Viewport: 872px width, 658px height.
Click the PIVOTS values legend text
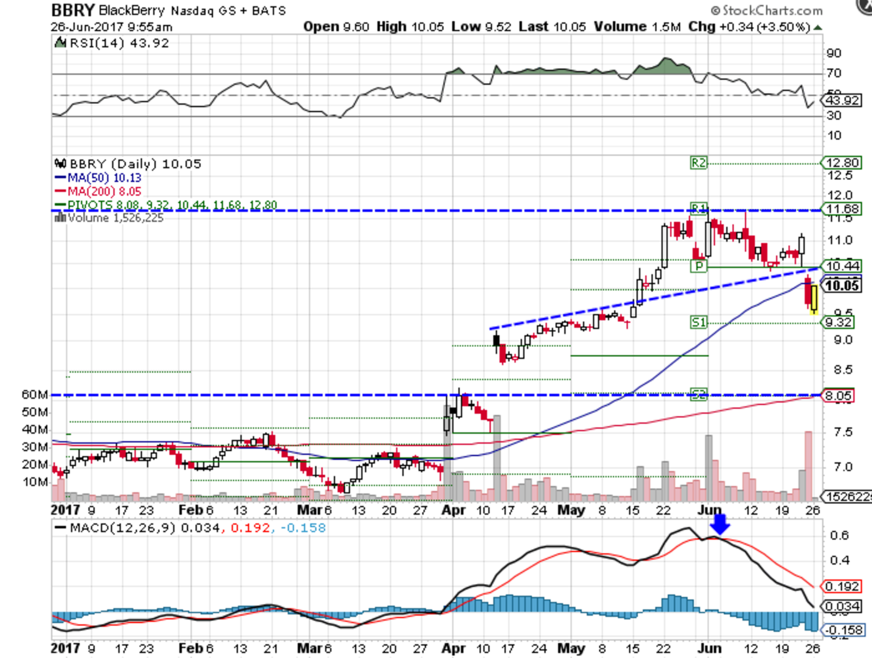point(172,204)
